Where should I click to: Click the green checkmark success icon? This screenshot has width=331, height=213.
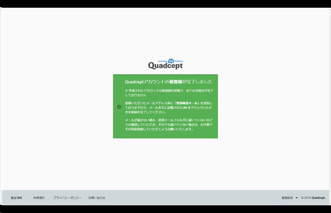click(x=119, y=107)
